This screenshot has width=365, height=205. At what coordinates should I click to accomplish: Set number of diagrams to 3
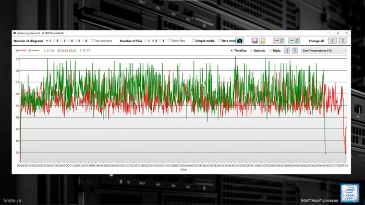[62, 41]
